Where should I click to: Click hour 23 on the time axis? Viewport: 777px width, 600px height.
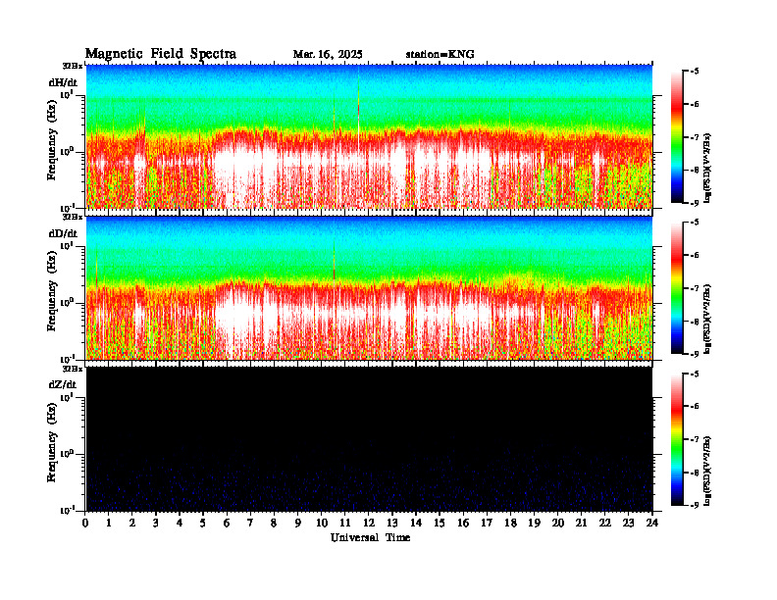click(x=628, y=524)
